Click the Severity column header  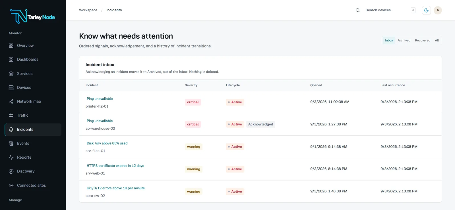click(191, 85)
